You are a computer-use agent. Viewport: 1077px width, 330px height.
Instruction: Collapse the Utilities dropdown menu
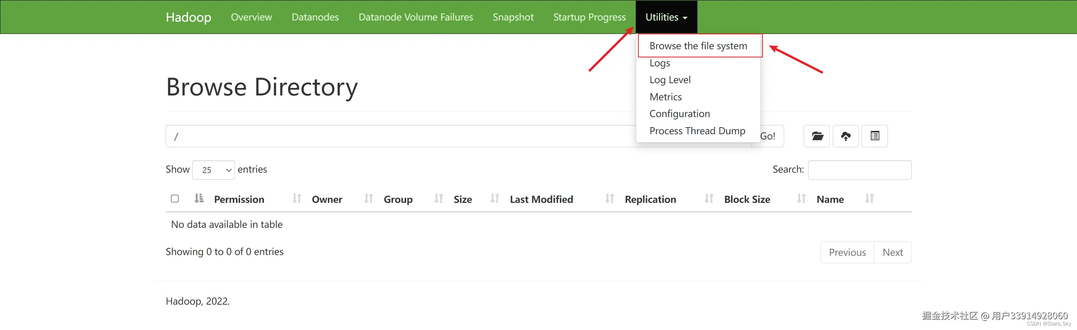tap(666, 17)
